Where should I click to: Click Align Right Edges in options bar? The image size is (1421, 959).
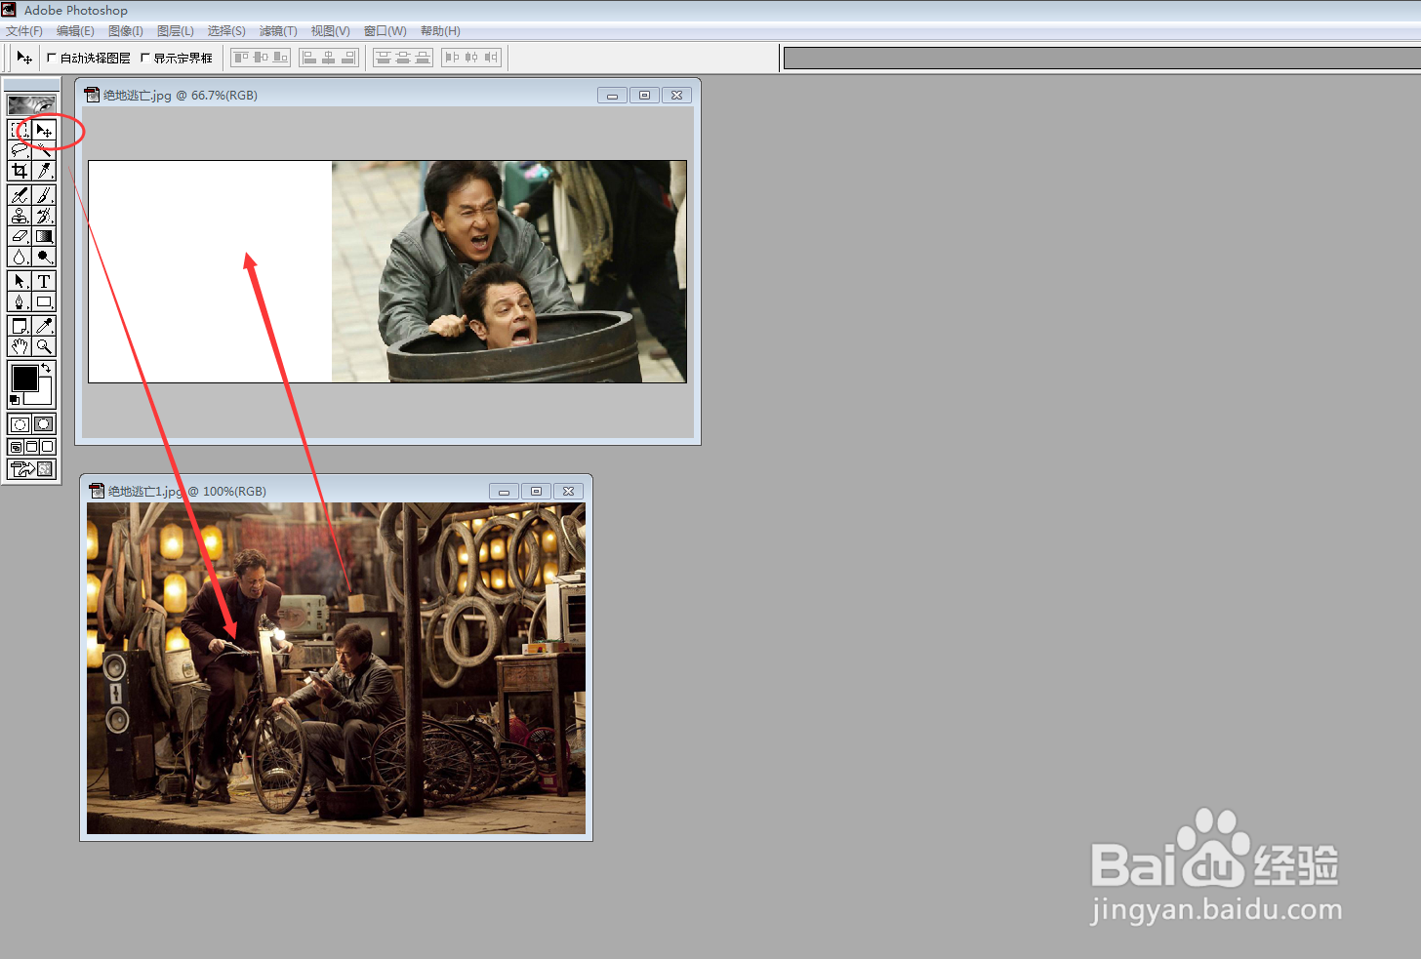[347, 58]
